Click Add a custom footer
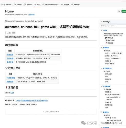This screenshot has width=126, height=128. [x=51, y=112]
